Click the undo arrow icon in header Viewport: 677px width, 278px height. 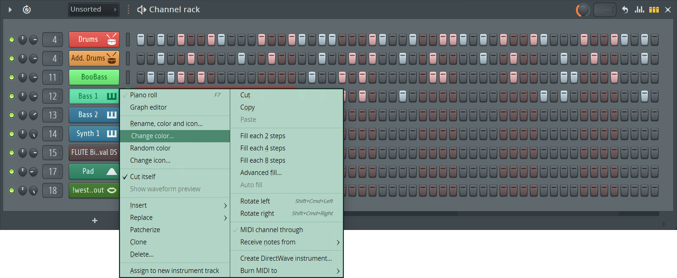(625, 10)
